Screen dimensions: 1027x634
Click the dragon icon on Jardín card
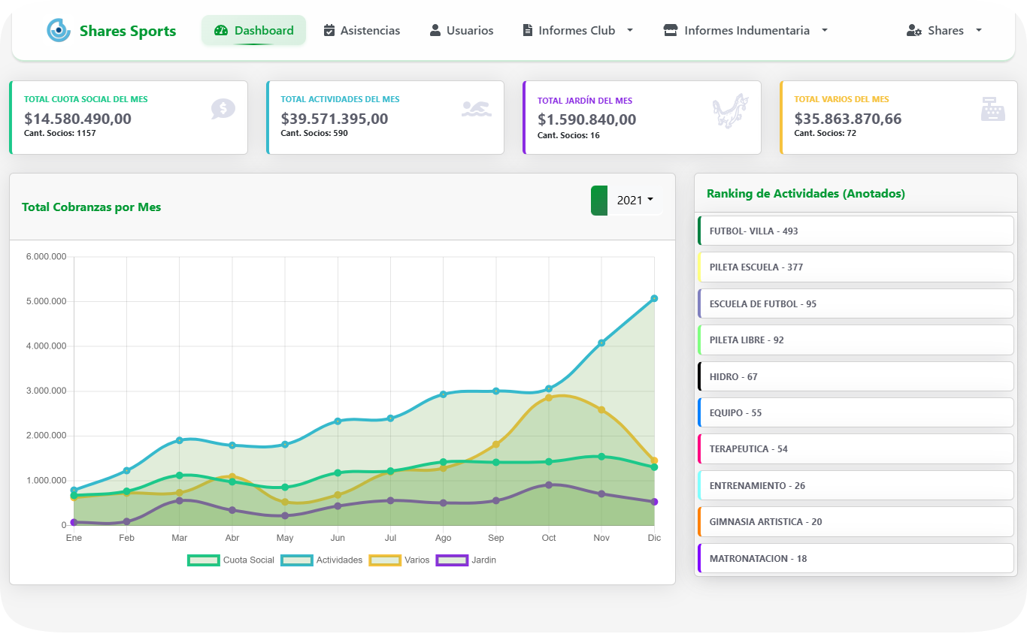729,111
